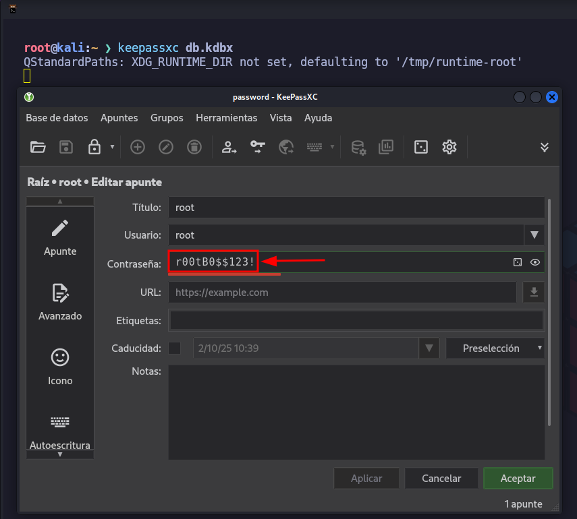Select the Avanzado section in sidebar
This screenshot has height=519, width=577.
pos(60,301)
